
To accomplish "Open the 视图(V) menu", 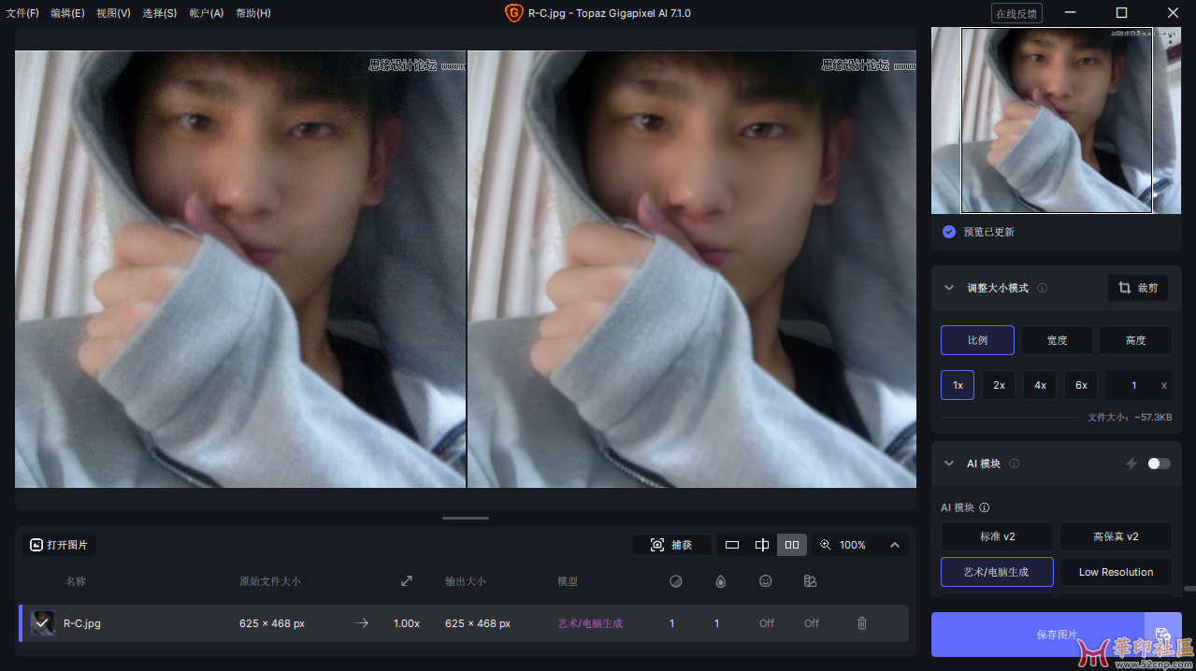I will (113, 13).
